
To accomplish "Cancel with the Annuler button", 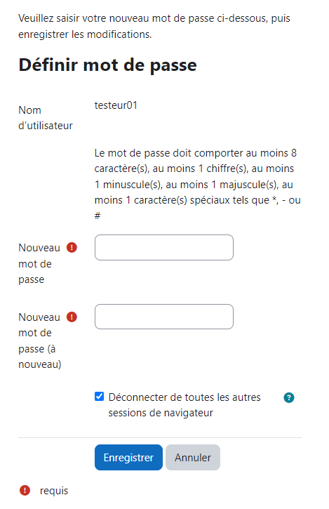I will point(193,457).
